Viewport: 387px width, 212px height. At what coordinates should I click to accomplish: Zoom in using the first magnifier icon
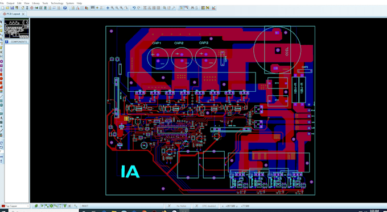[x=112, y=8]
